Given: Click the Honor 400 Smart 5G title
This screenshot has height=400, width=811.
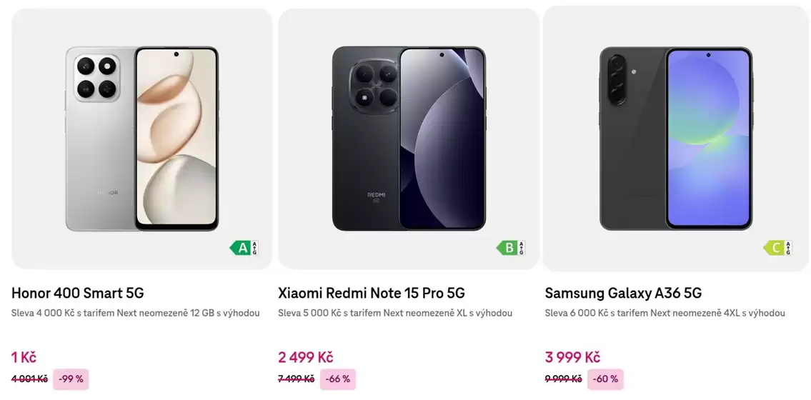Looking at the screenshot, I should point(78,293).
